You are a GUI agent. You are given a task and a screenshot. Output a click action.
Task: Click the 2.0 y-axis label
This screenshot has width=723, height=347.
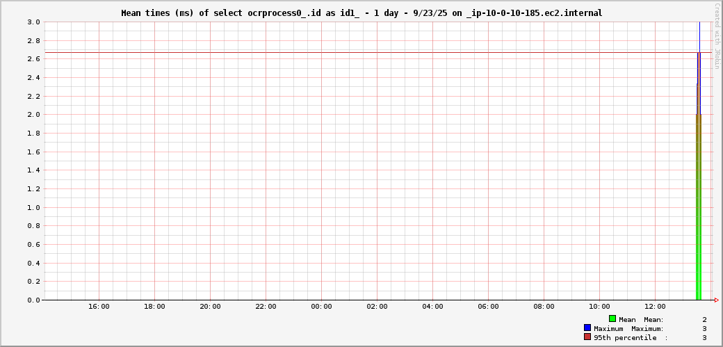pyautogui.click(x=33, y=115)
